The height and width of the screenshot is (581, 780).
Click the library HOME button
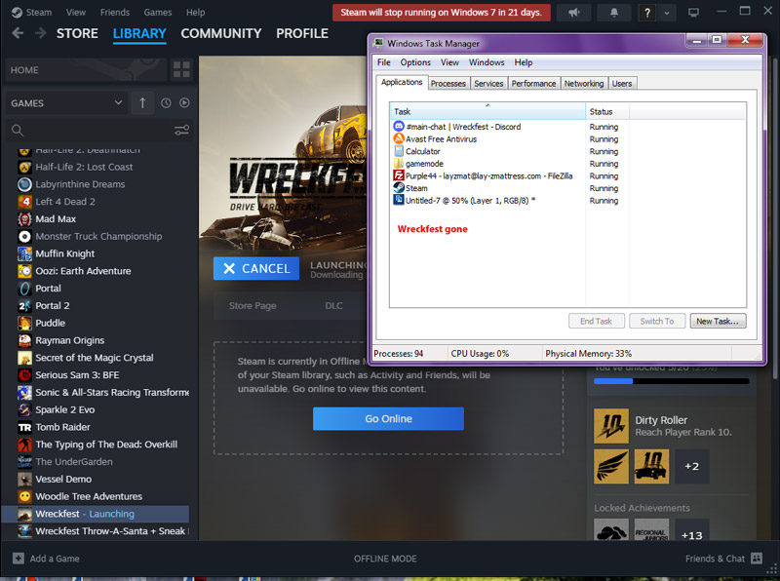(x=86, y=69)
